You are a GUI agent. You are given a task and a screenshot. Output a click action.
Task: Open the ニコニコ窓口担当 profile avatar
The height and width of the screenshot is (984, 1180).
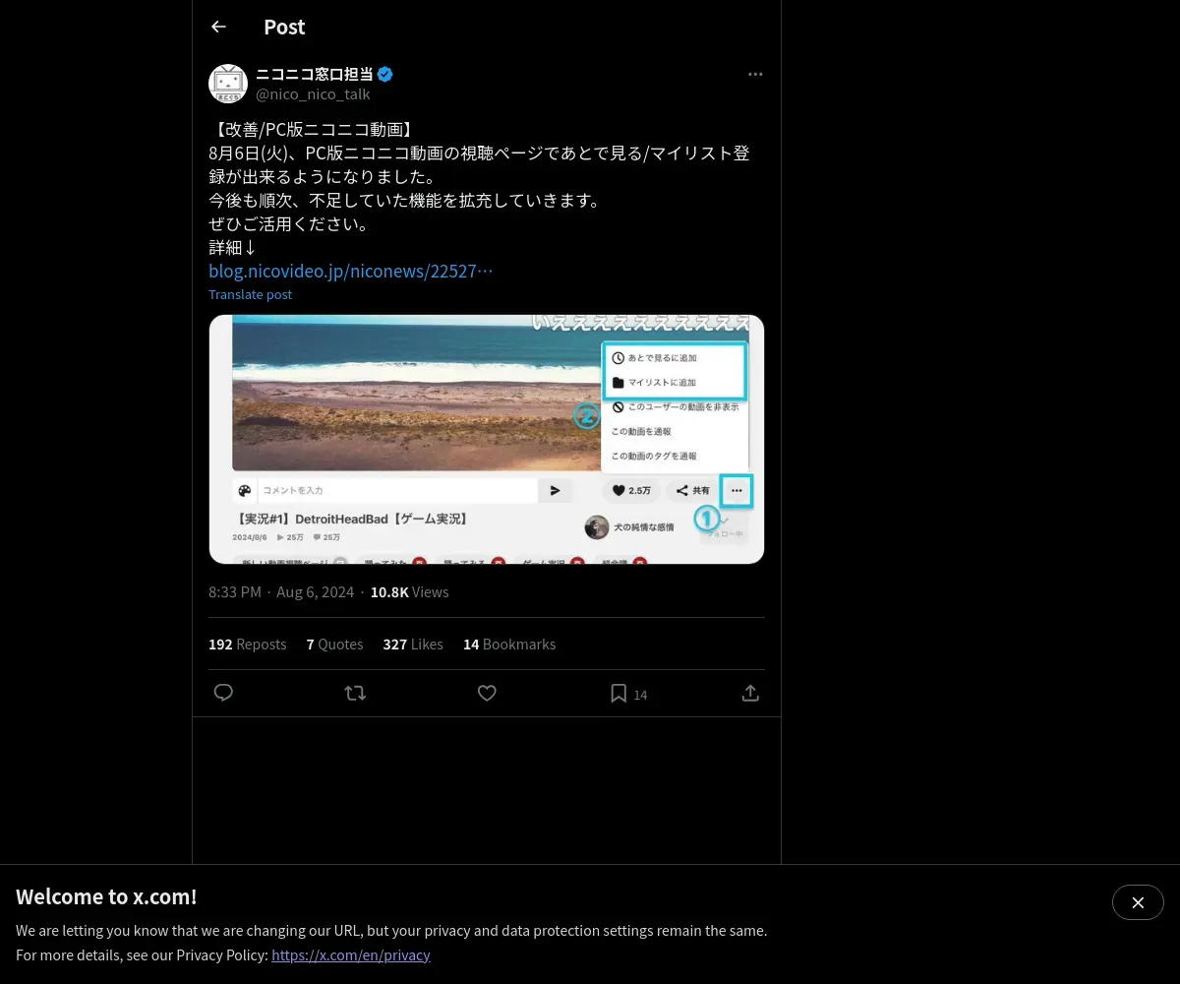[228, 84]
